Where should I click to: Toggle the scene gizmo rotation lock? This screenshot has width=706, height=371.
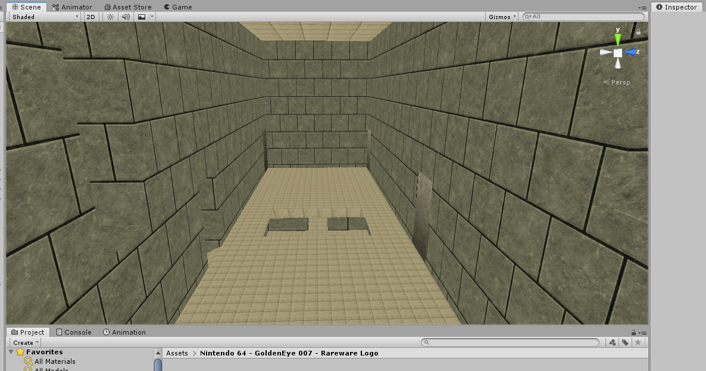[x=639, y=32]
